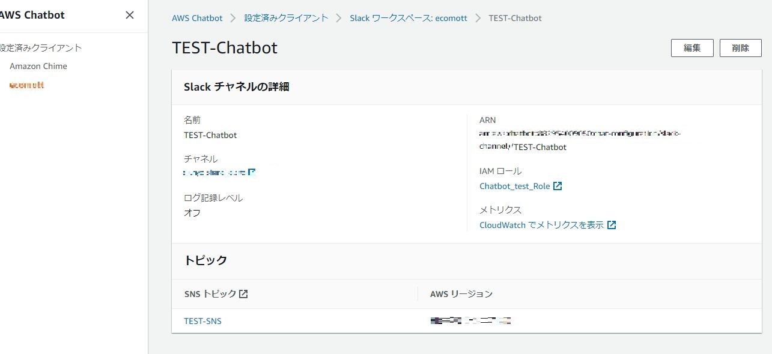
Task: Click the メトリクス label
Action: point(500,210)
